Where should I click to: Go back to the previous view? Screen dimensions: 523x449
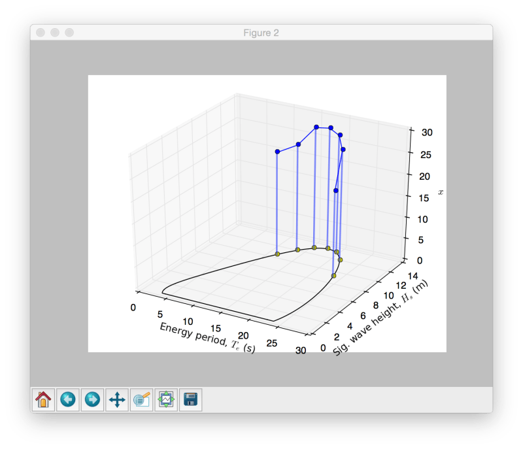[x=68, y=399]
